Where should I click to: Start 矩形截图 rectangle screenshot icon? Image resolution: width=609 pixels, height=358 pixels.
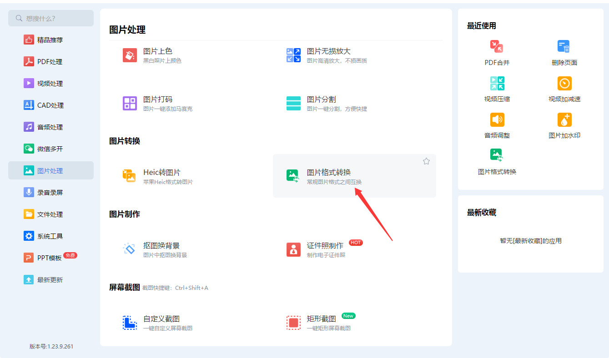[x=293, y=323]
